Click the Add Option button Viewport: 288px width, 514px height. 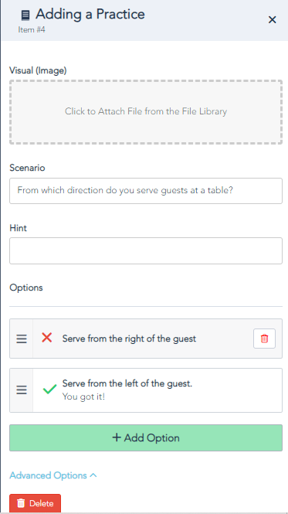tap(146, 438)
